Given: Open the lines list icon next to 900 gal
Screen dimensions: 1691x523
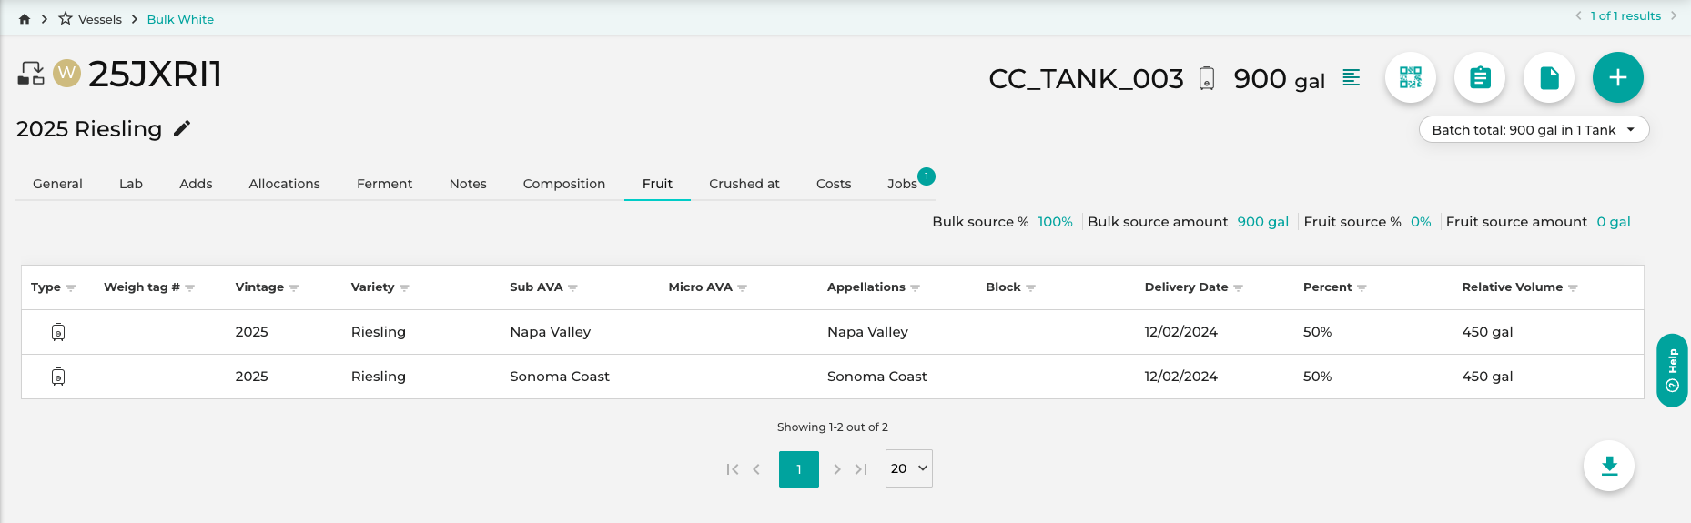Looking at the screenshot, I should (x=1352, y=77).
